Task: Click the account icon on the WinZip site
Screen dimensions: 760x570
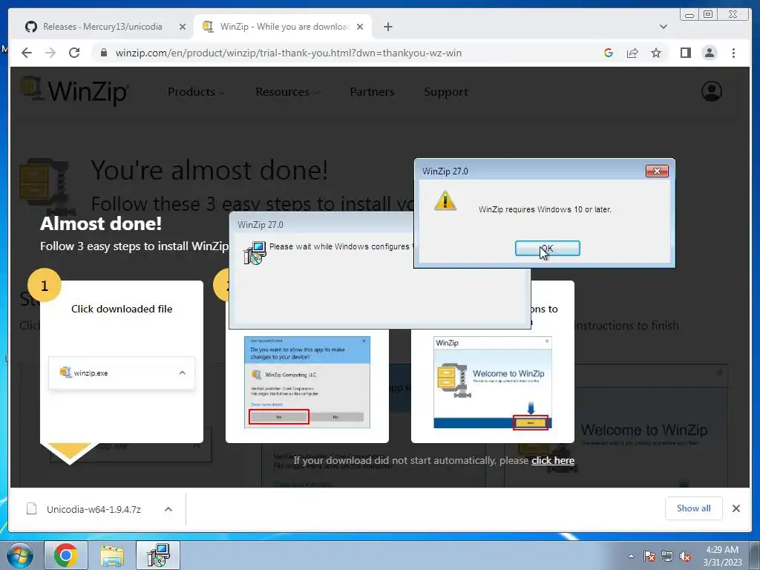Action: pyautogui.click(x=712, y=91)
